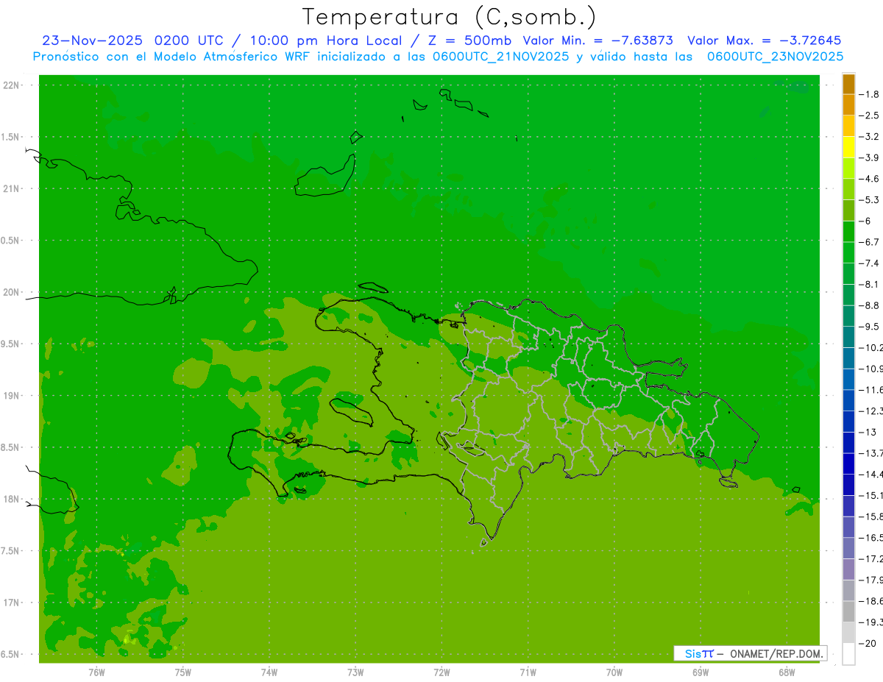Click the 'Valor Min. = -7.63873' value
The width and height of the screenshot is (883, 682).
[x=597, y=40]
